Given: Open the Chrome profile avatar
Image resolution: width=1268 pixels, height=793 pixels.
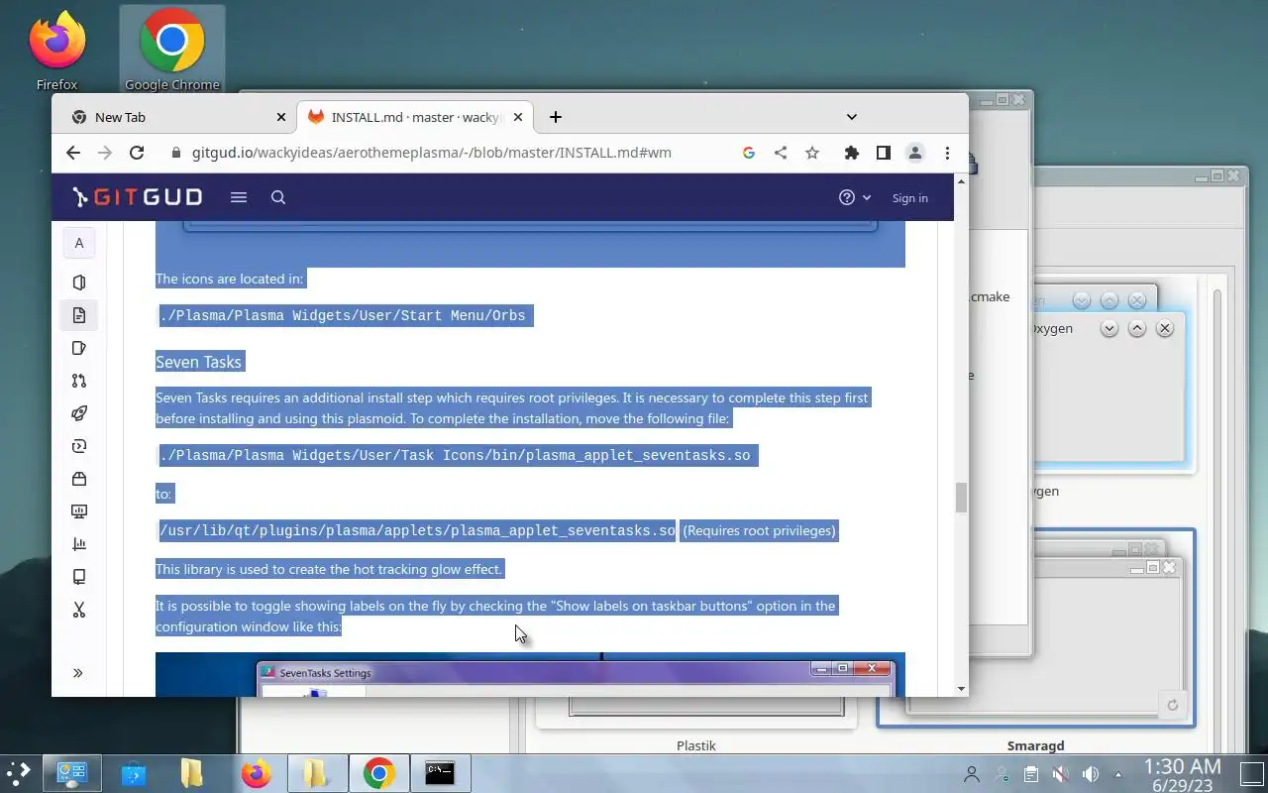Looking at the screenshot, I should click(x=915, y=153).
